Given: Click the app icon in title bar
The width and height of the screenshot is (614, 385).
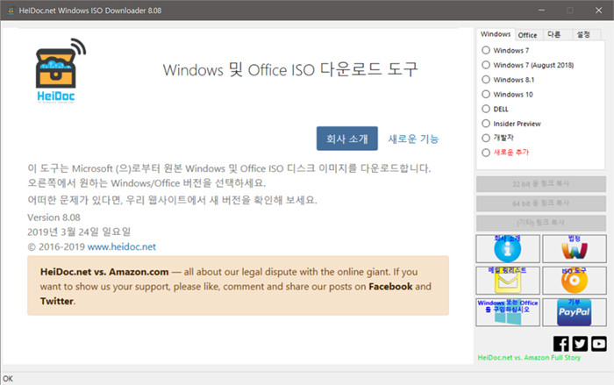Looking at the screenshot, I should [11, 11].
